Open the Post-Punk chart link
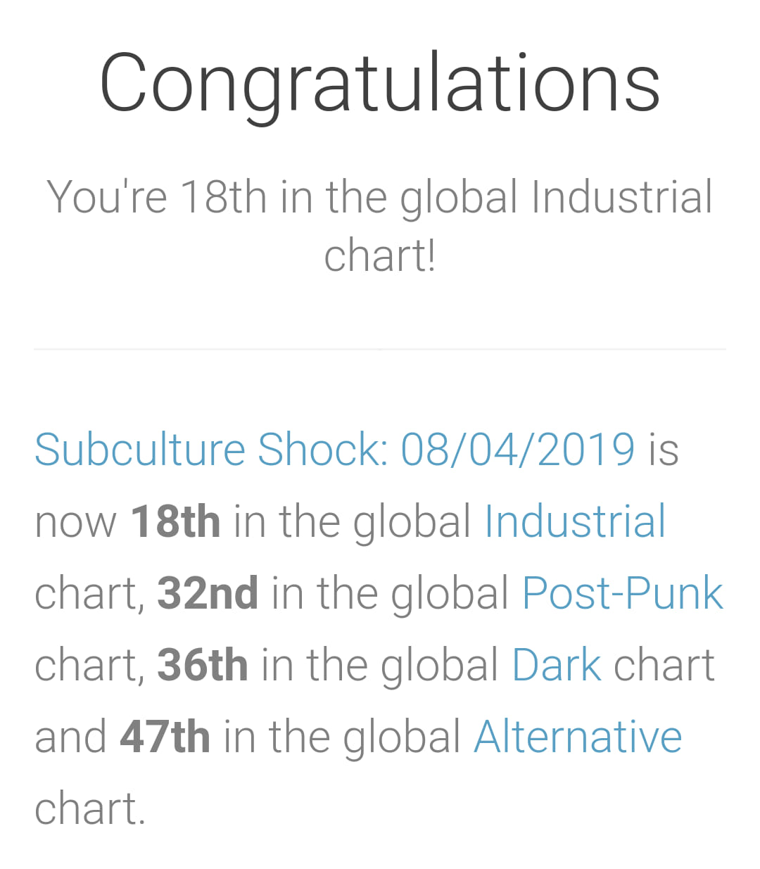The height and width of the screenshot is (869, 760). click(623, 593)
